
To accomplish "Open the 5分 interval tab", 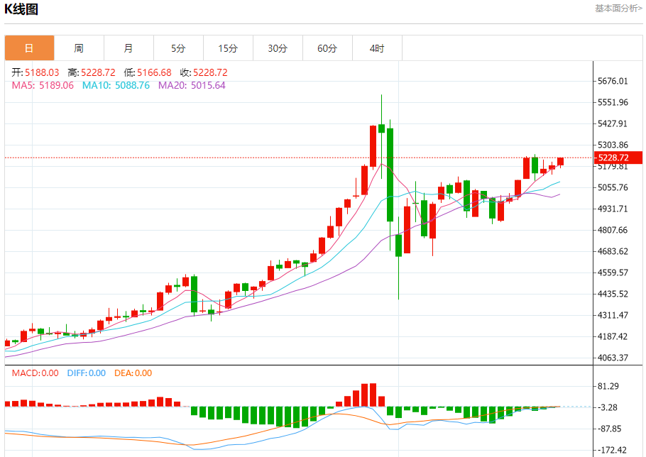I will coord(178,48).
